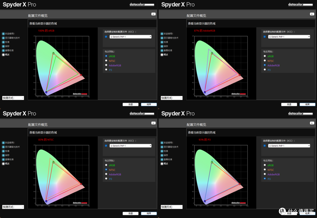The image size is (317, 218).
Task: Click the red "100% 的 sRGB" gamut label
Action: 46,31
